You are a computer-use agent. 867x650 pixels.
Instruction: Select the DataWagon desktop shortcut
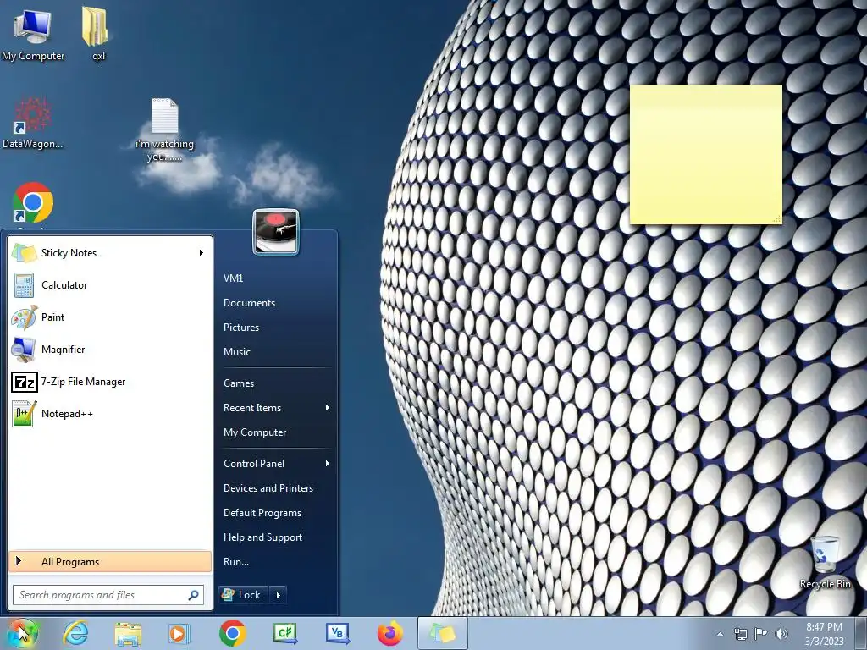point(32,124)
